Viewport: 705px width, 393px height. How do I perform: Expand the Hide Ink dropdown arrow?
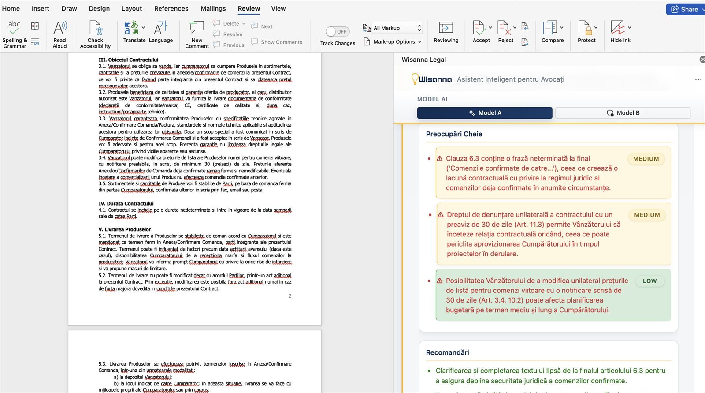point(630,27)
